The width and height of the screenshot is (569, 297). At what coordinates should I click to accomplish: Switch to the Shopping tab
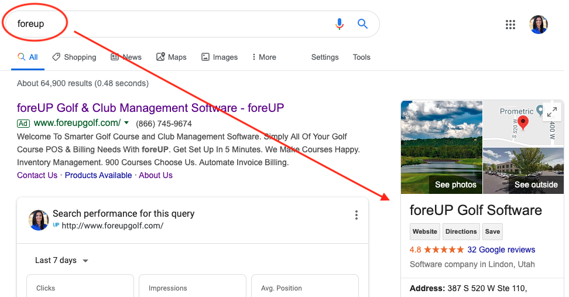(74, 57)
